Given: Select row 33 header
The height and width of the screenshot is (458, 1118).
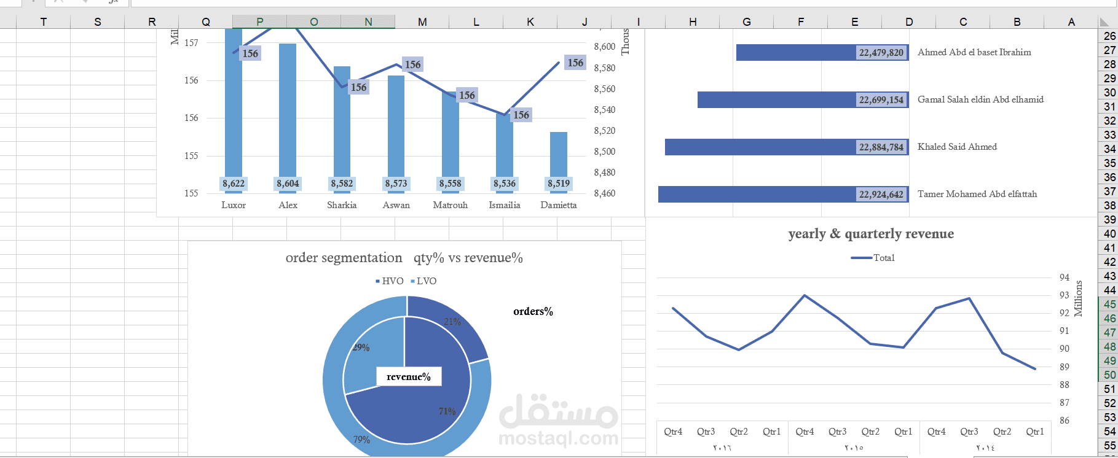Looking at the screenshot, I should 1109,135.
